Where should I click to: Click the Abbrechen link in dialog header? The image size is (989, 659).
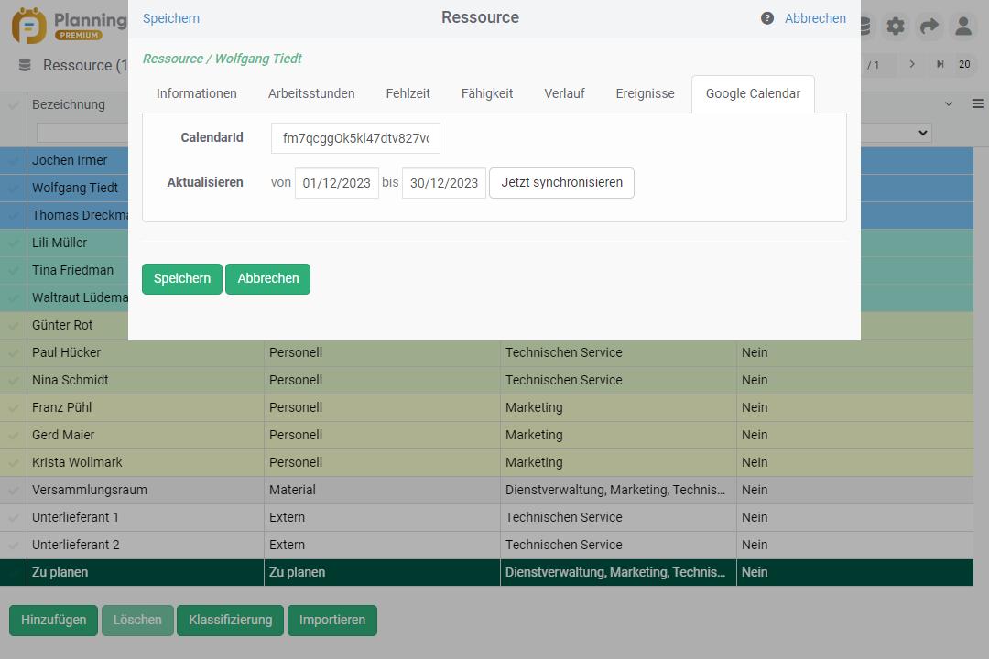click(x=815, y=18)
